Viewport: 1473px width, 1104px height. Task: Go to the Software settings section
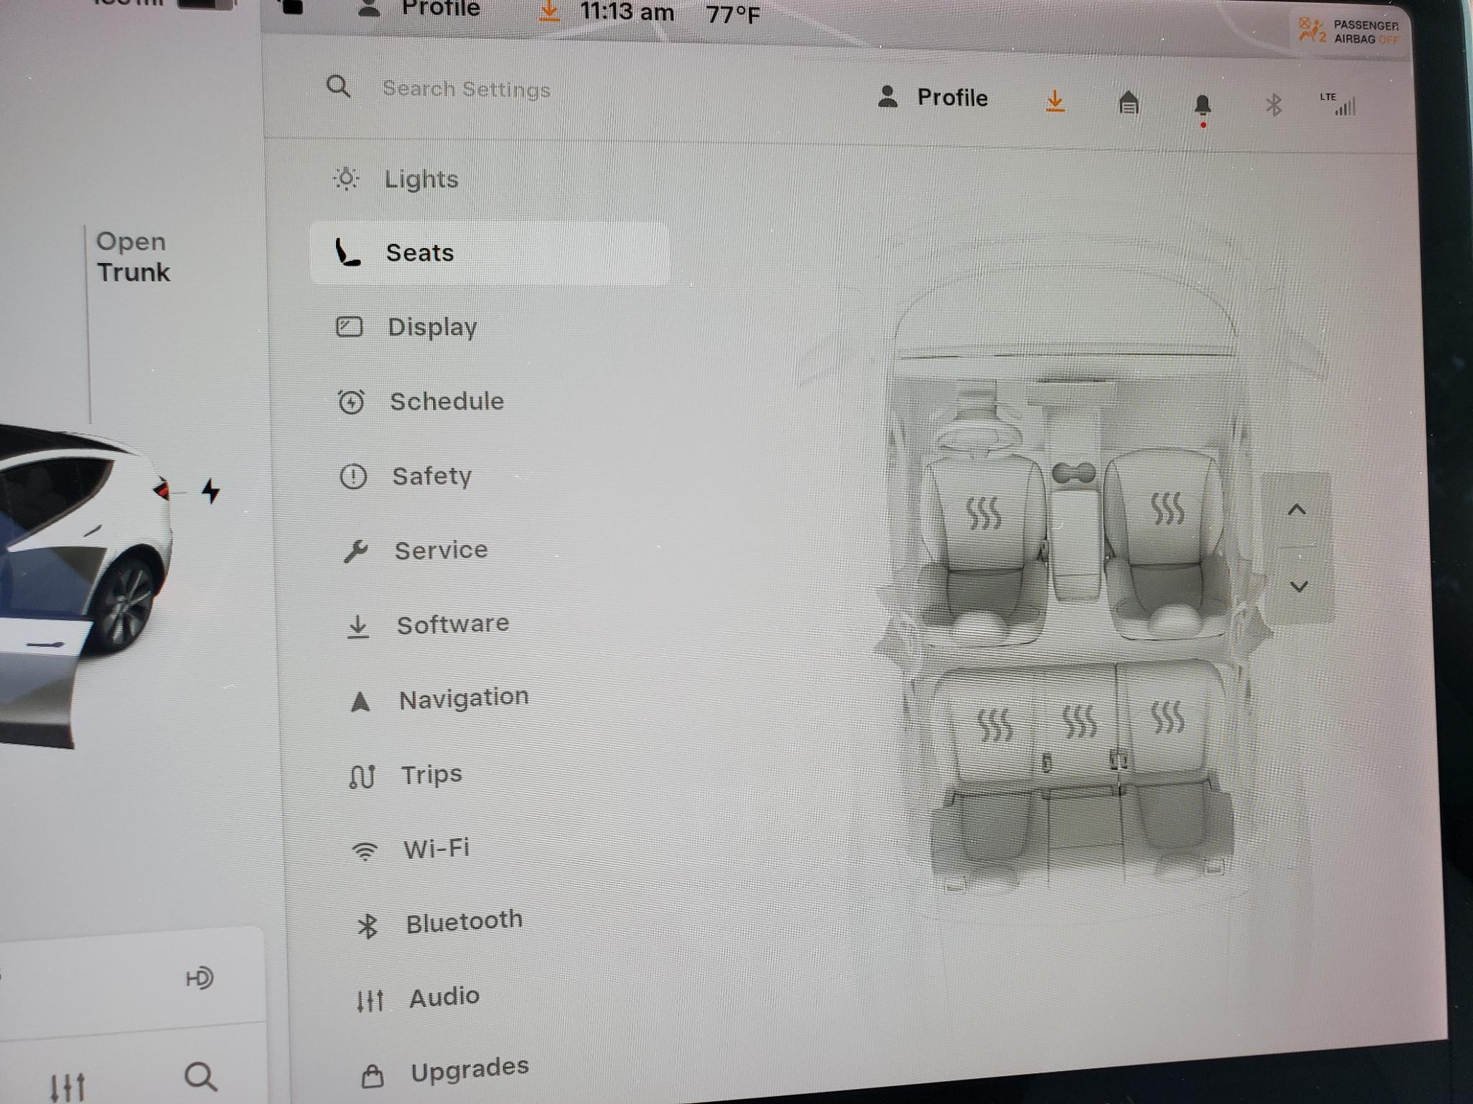click(452, 624)
